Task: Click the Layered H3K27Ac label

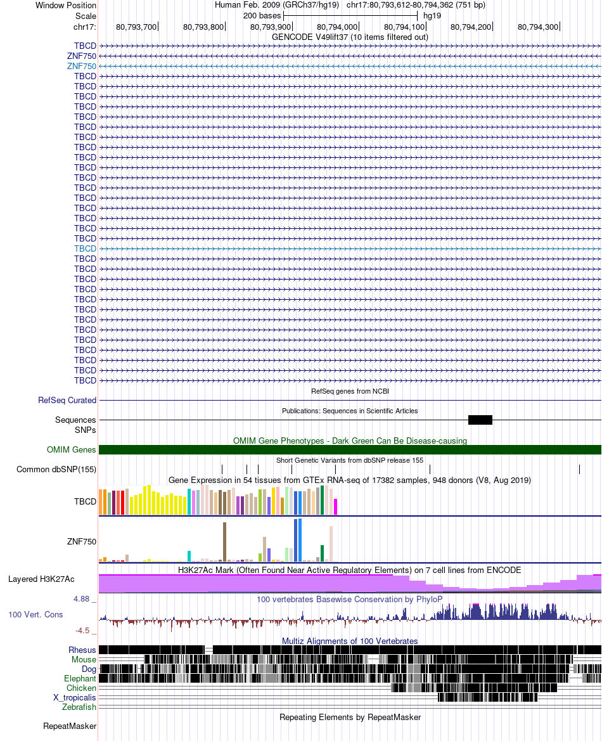Action: 41,579
